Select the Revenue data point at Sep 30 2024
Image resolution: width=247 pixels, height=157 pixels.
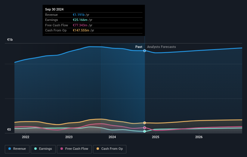tap(145, 51)
